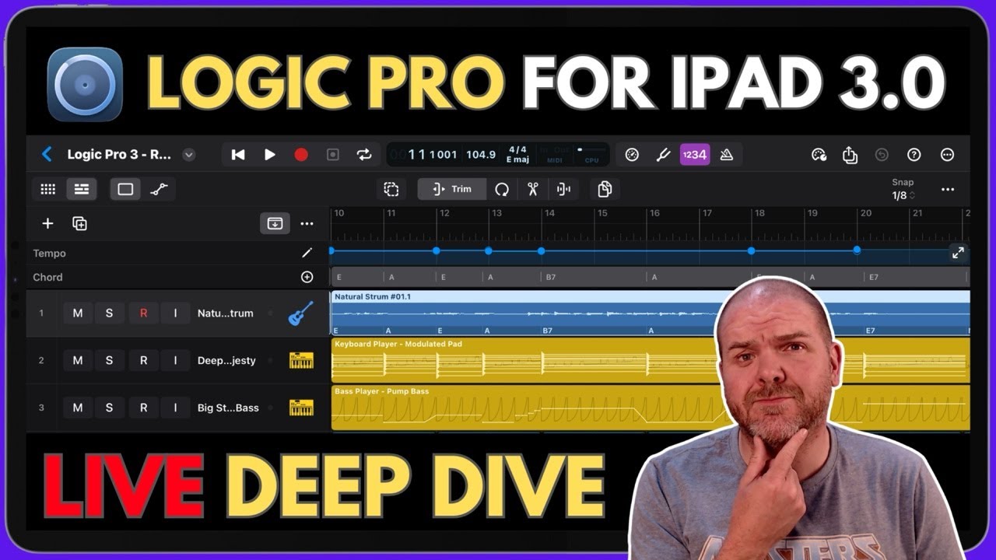This screenshot has height=560, width=996.
Task: Record-enable track 2 Deep Majesty
Action: [143, 361]
